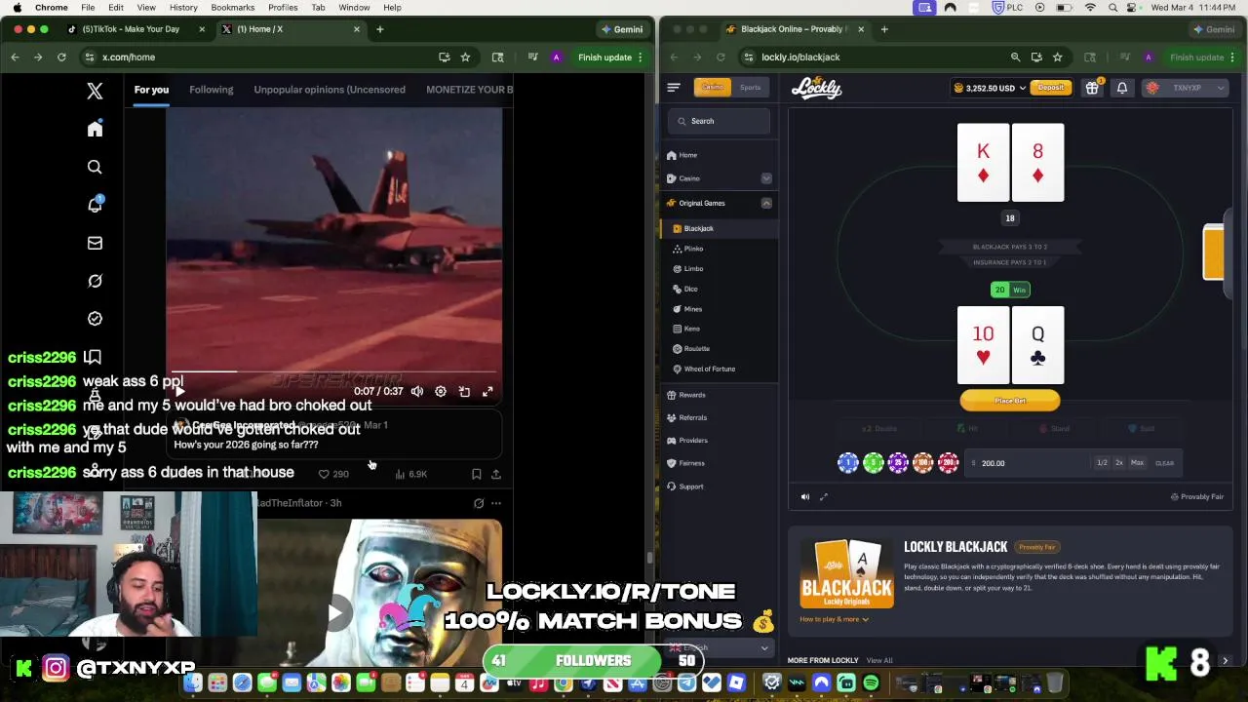Mute the blackjack game sound
1248x702 pixels.
pyautogui.click(x=805, y=497)
